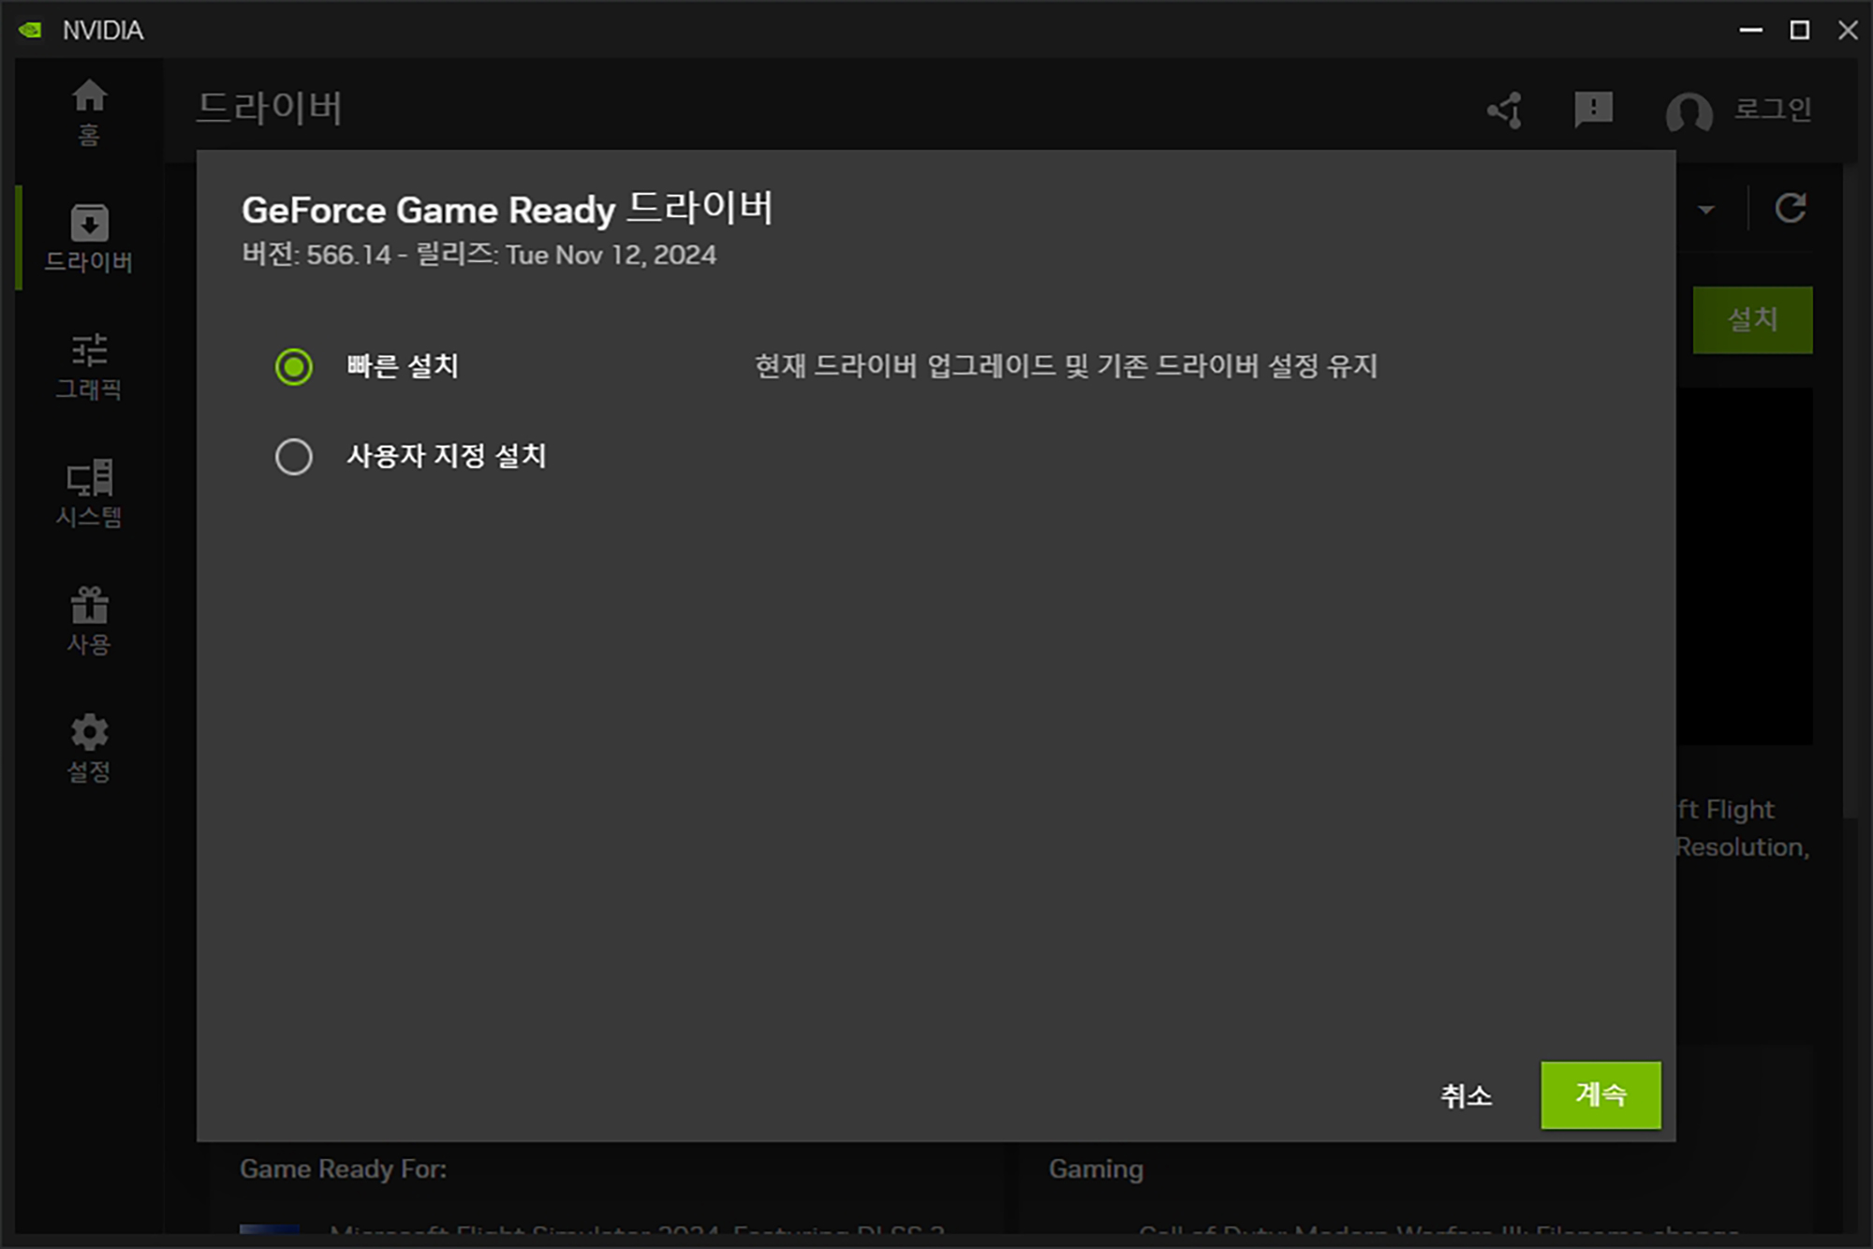The height and width of the screenshot is (1249, 1873).
Task: Click the Login (로그인) link
Action: coord(1772,110)
